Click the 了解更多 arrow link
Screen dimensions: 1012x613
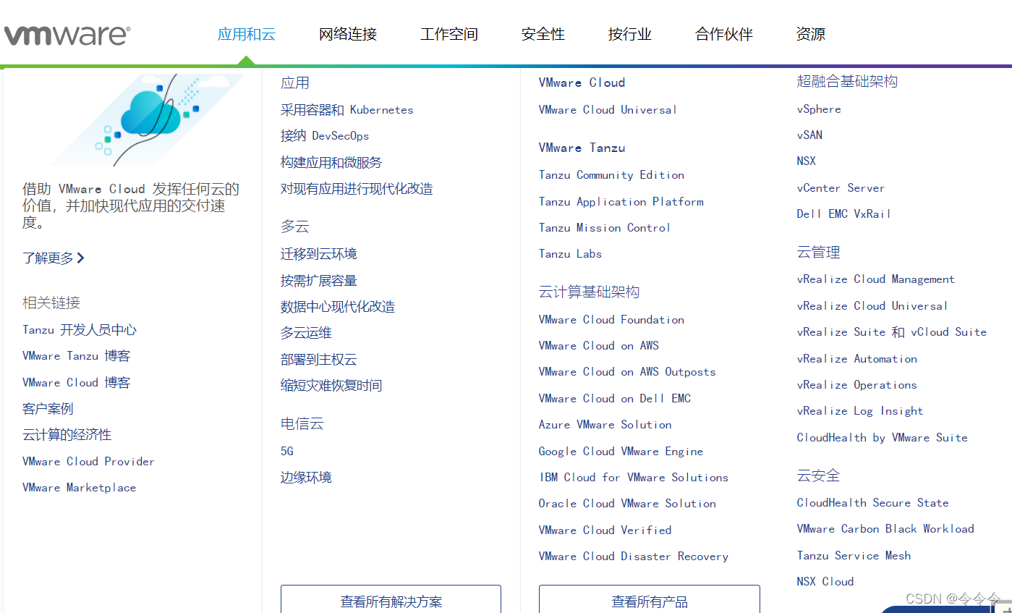point(54,258)
